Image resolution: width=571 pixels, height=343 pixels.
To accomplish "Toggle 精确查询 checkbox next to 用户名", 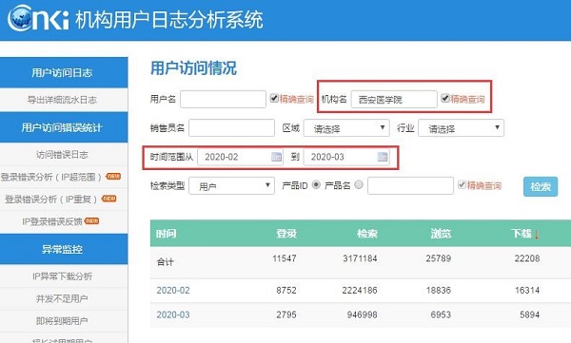I will [274, 98].
